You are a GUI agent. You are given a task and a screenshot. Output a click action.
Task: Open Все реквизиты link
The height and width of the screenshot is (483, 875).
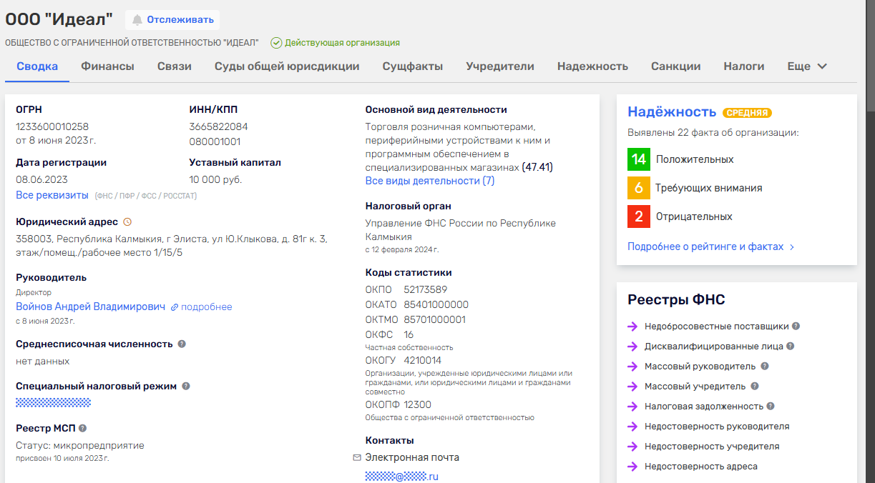click(52, 195)
